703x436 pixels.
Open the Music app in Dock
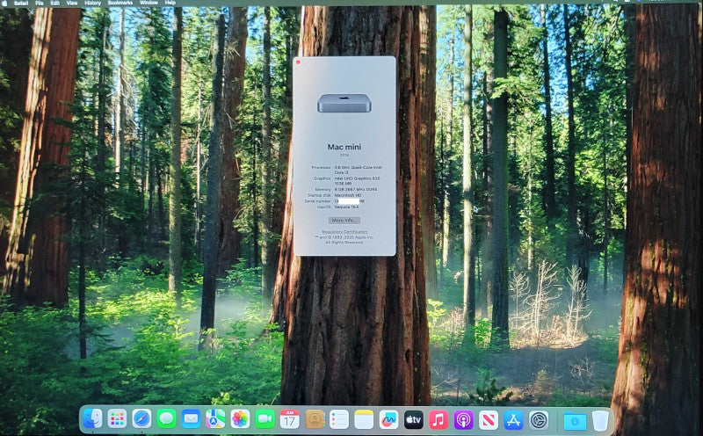(x=438, y=419)
